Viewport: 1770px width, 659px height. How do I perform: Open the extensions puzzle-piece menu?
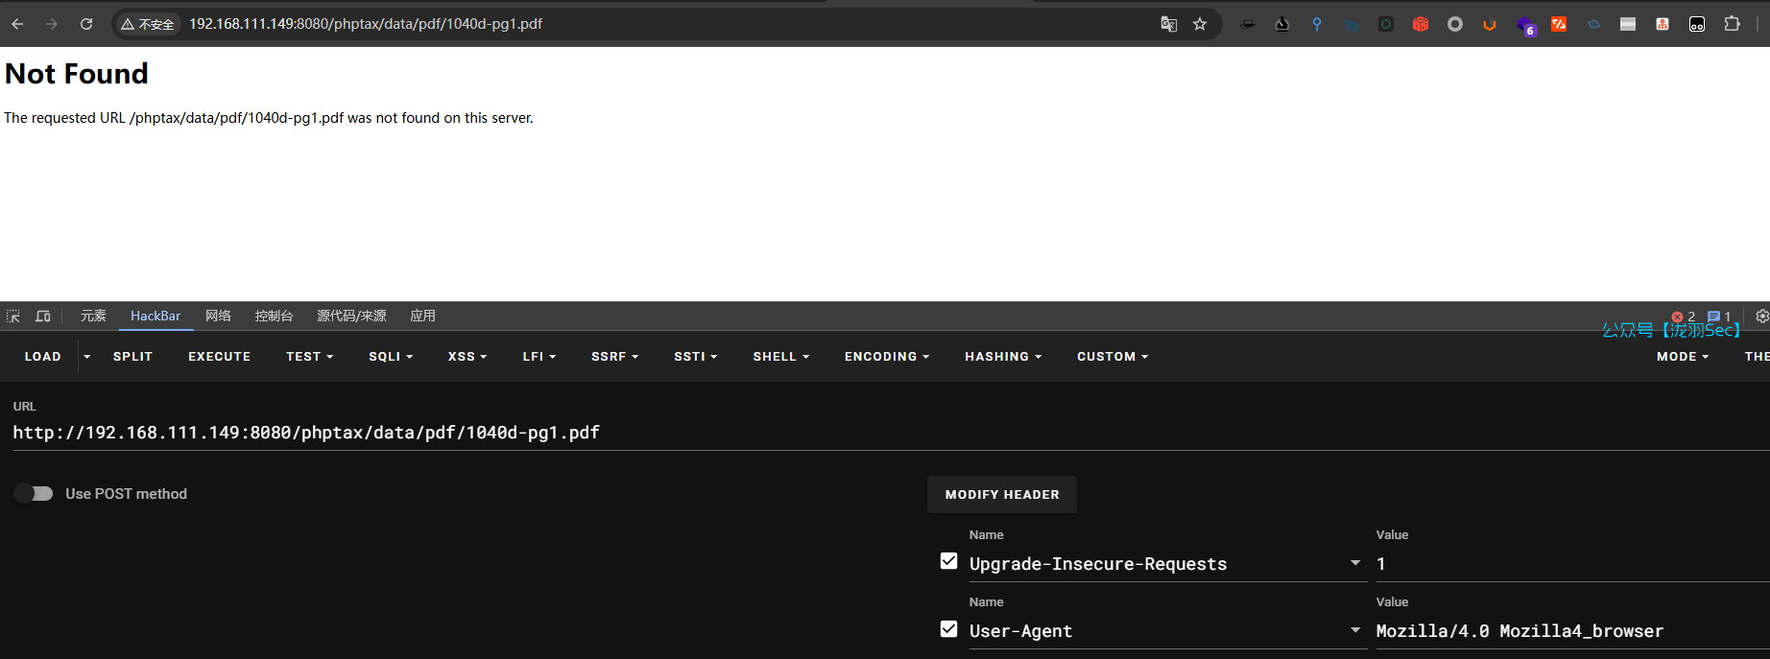coord(1732,24)
